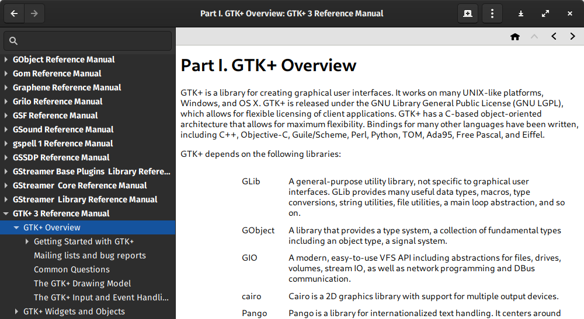Select GStreamer Core Reference Manual
Screen dimensions: 584x319
pos(79,185)
